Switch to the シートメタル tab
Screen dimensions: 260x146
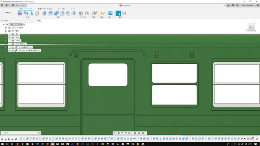point(62,9)
